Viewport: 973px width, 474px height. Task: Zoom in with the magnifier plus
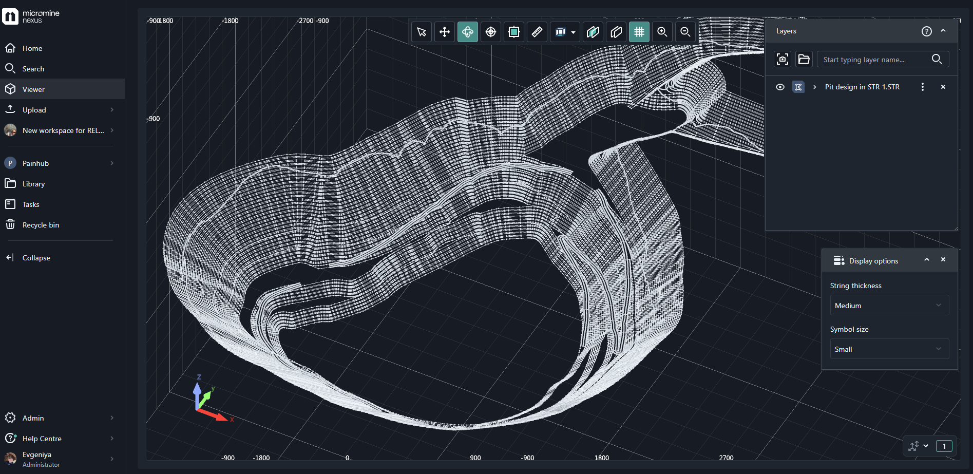[662, 32]
